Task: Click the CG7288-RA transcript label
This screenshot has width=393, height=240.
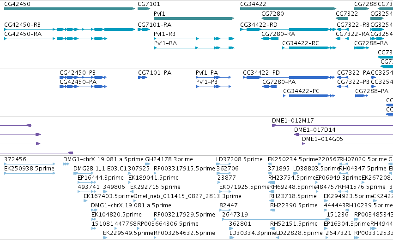Action: [x=371, y=43]
